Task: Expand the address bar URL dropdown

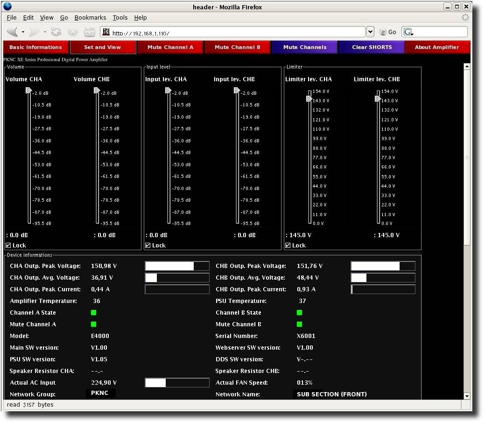Action: tap(370, 32)
